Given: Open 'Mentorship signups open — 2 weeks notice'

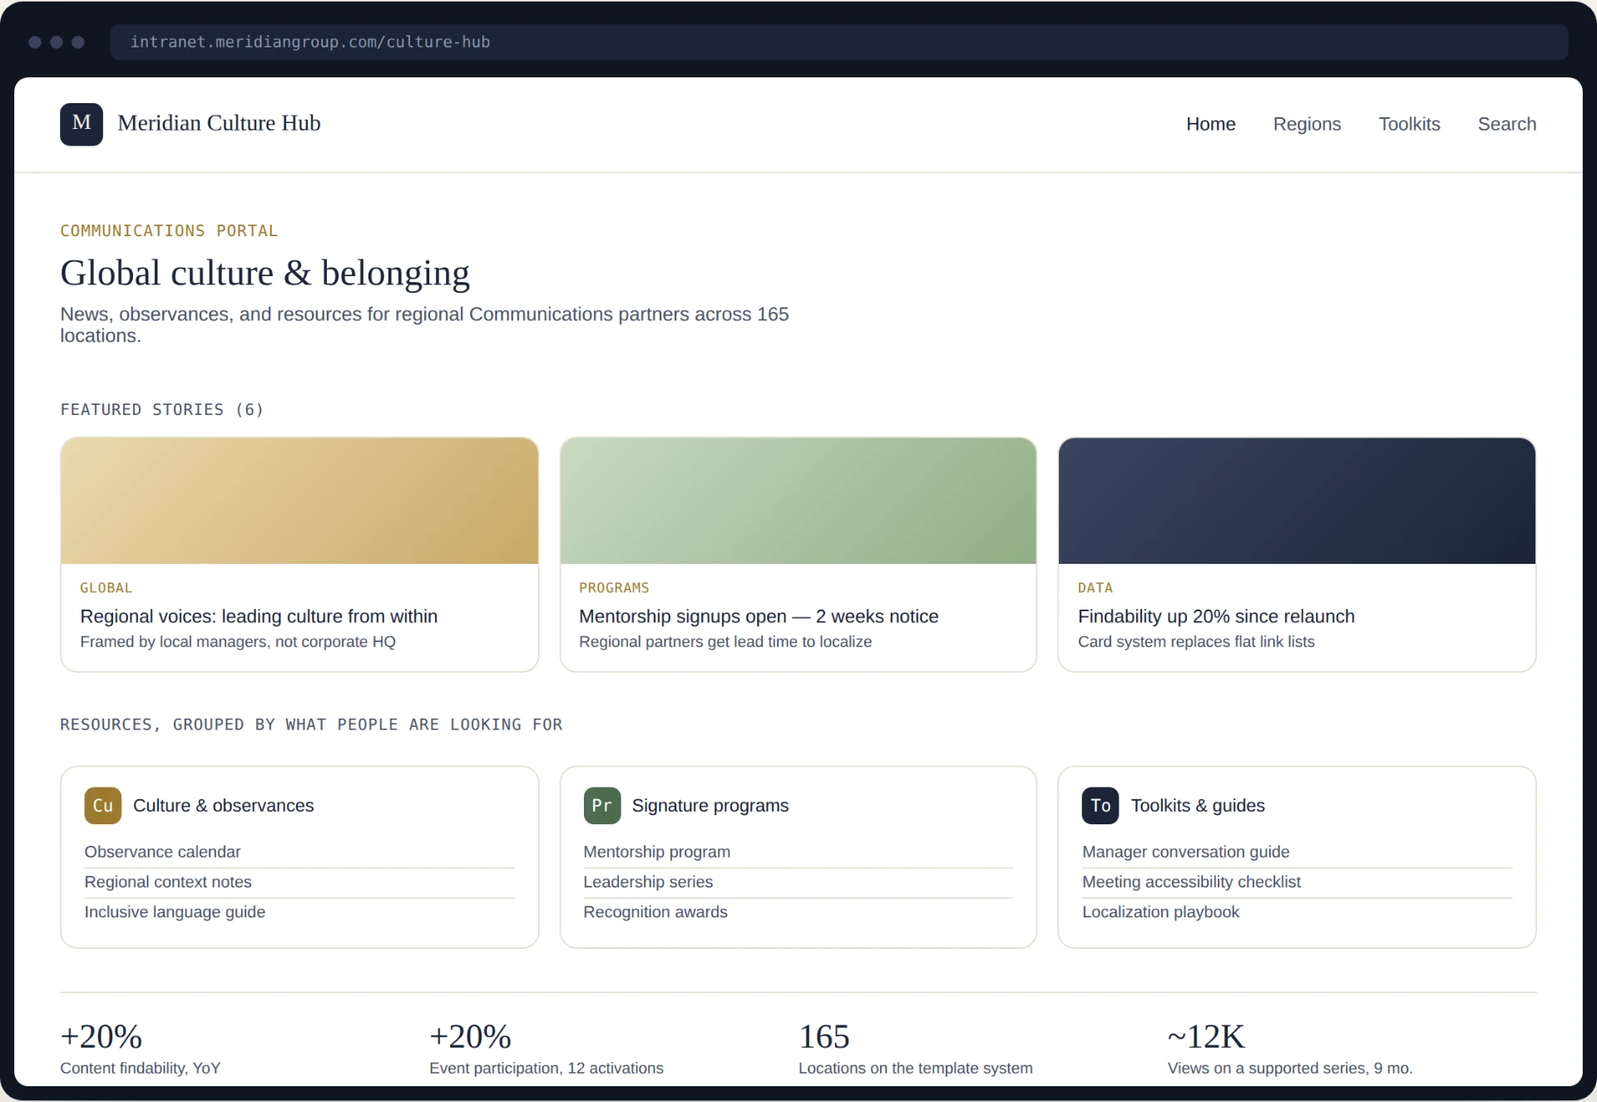Looking at the screenshot, I should 759,616.
